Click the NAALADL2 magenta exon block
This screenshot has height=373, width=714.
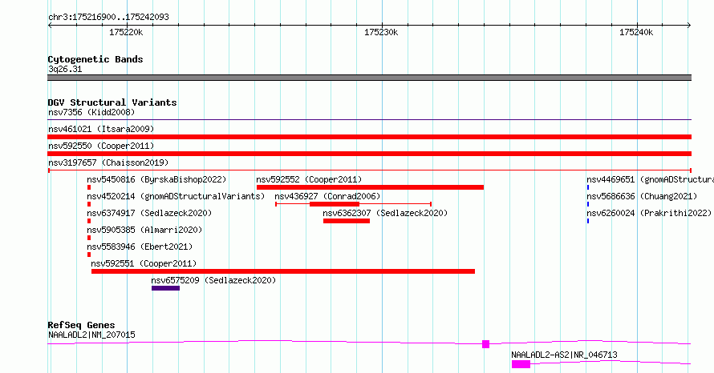coord(486,344)
